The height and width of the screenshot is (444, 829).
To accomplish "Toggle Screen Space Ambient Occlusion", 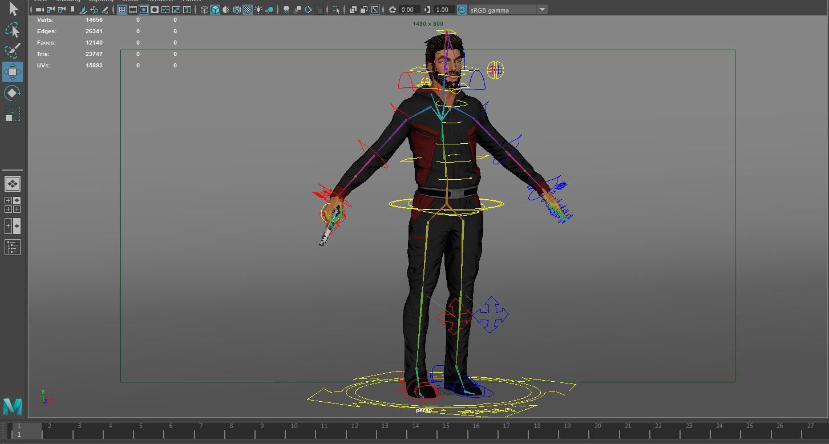I will click(x=286, y=10).
